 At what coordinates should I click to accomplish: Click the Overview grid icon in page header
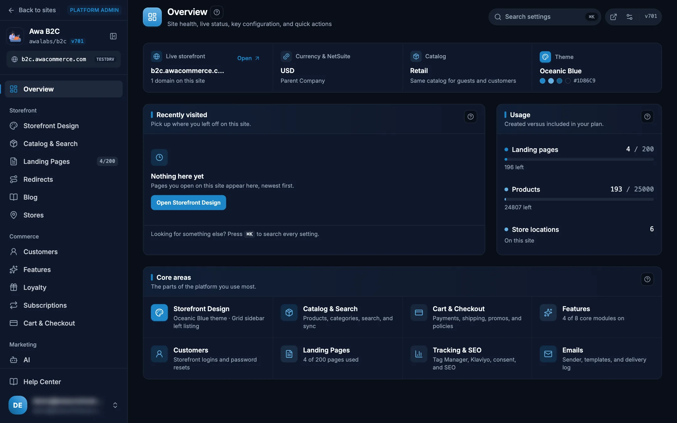point(152,17)
